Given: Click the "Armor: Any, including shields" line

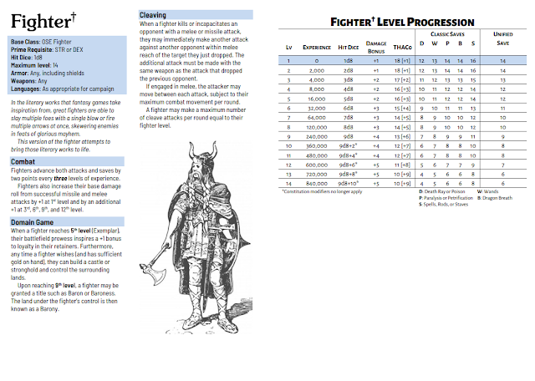Looking at the screenshot, I should coord(48,74).
